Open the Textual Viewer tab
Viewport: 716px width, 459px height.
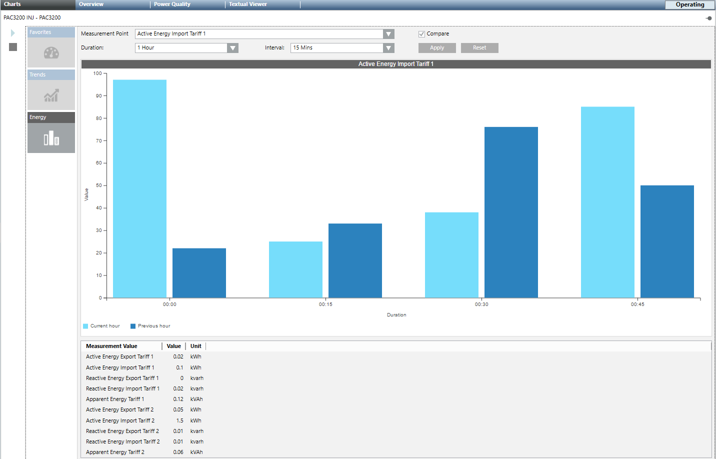click(248, 4)
